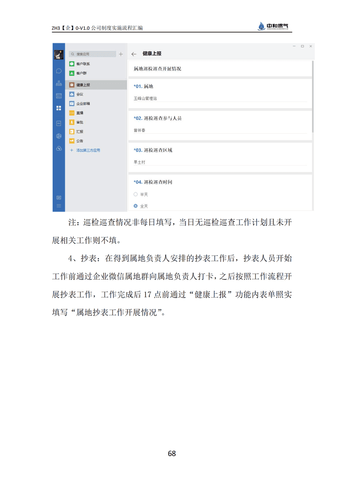Go back using the arrow beside 健康上报
Viewport: 344px width, 487px height.
(134, 54)
